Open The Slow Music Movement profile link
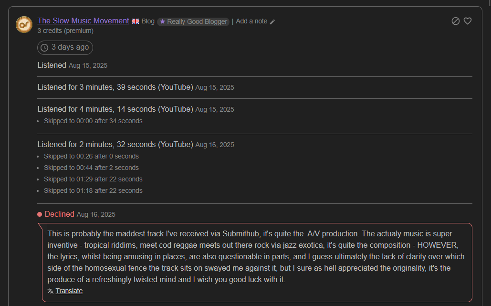491x306 pixels. [83, 21]
